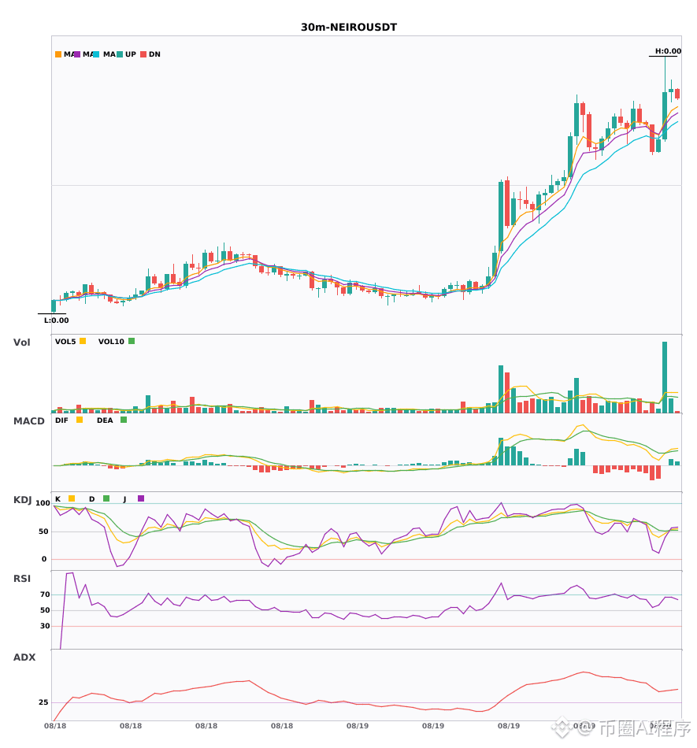Click the KDJ 0 axis value
This screenshot has width=697, height=748.
pyautogui.click(x=44, y=559)
